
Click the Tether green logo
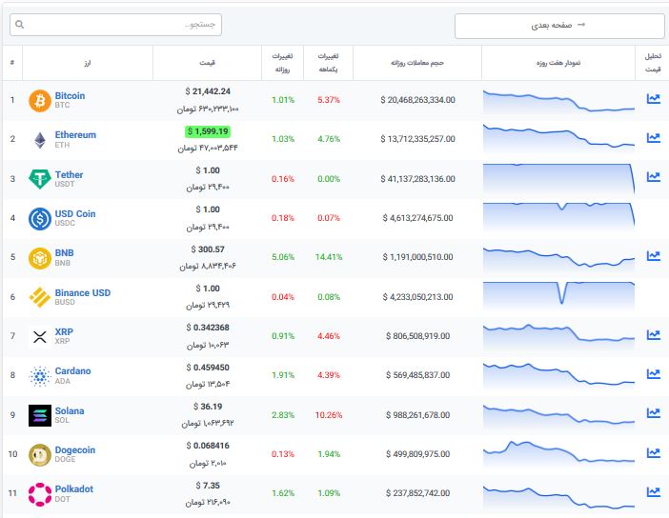(40, 179)
